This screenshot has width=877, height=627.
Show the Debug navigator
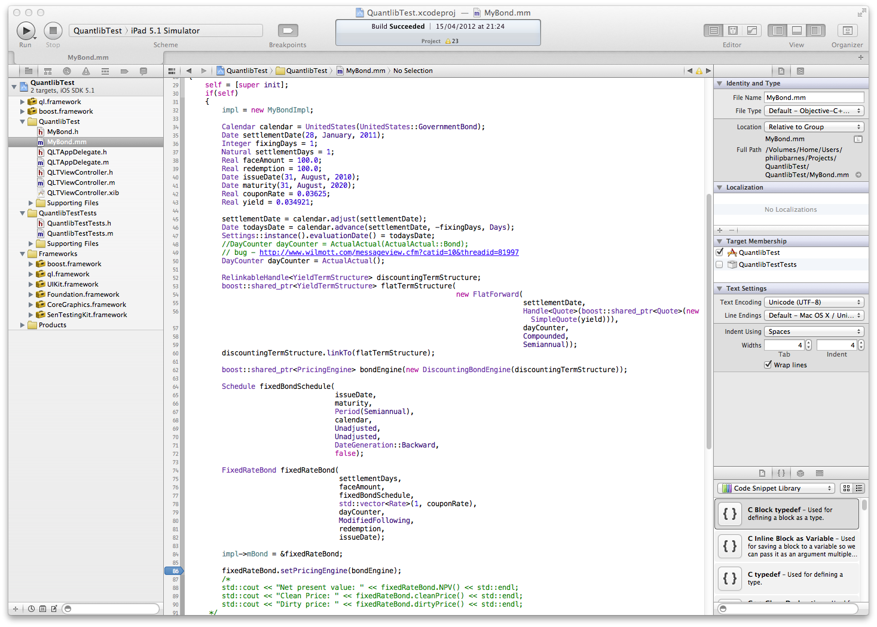(105, 71)
